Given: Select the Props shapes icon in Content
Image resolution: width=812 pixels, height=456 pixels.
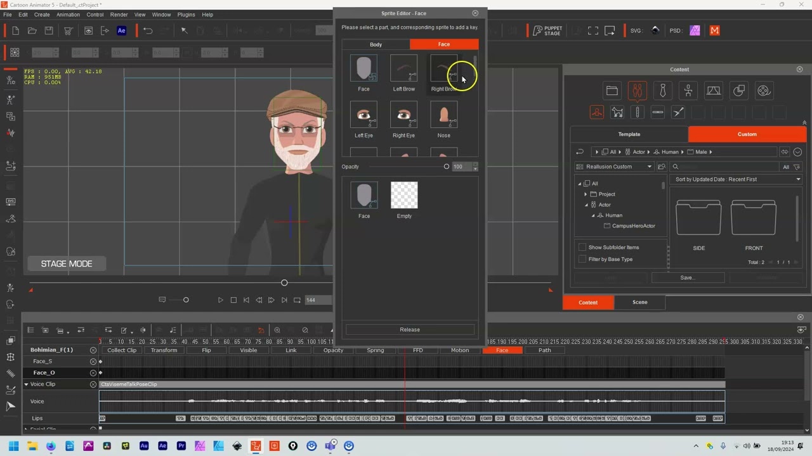Looking at the screenshot, I should click(x=738, y=91).
